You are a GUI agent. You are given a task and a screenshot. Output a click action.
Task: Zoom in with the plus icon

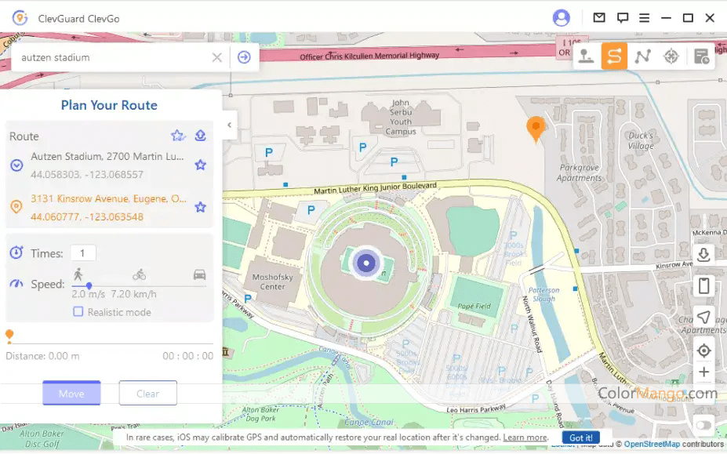coord(703,372)
